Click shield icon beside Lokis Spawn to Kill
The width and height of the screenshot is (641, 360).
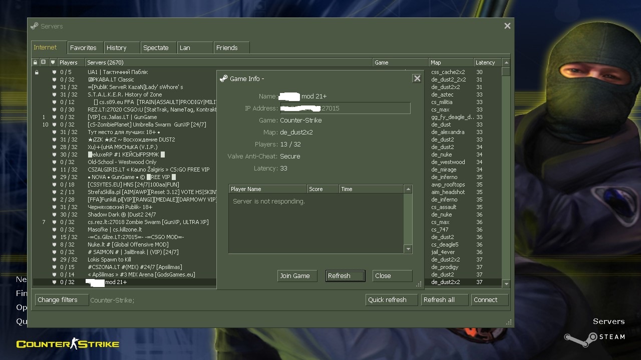tap(55, 259)
